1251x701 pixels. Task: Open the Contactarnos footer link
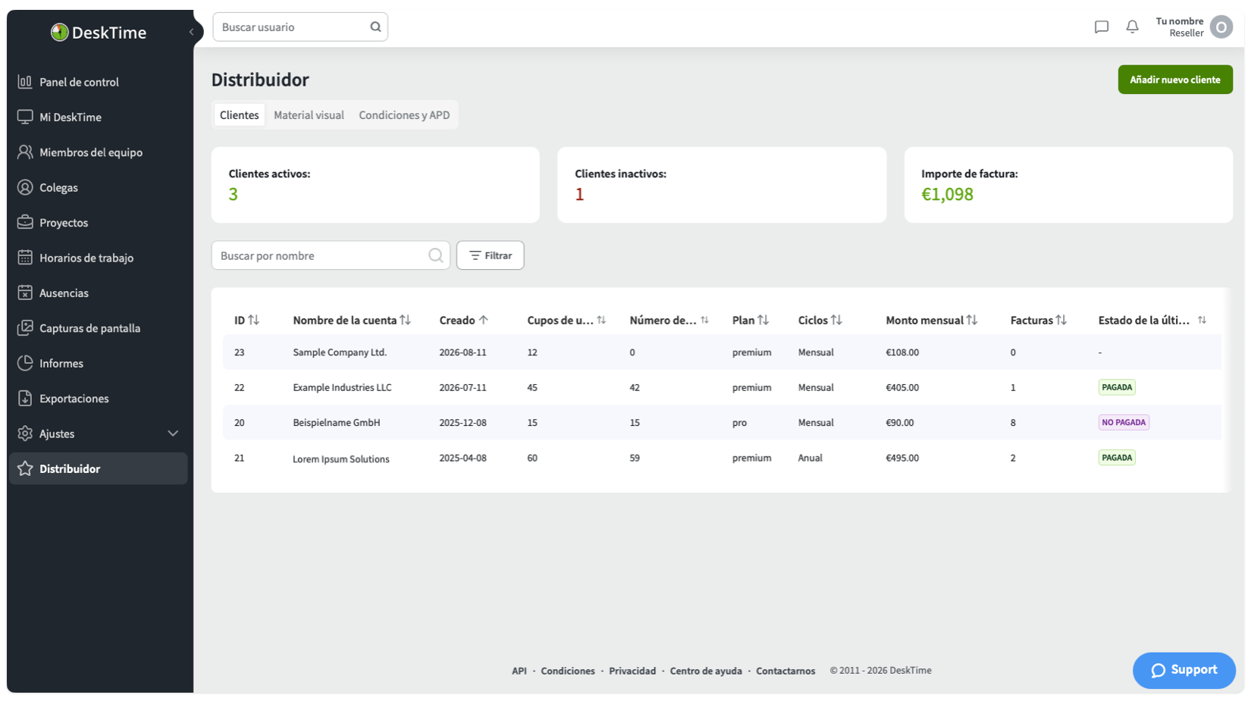785,671
